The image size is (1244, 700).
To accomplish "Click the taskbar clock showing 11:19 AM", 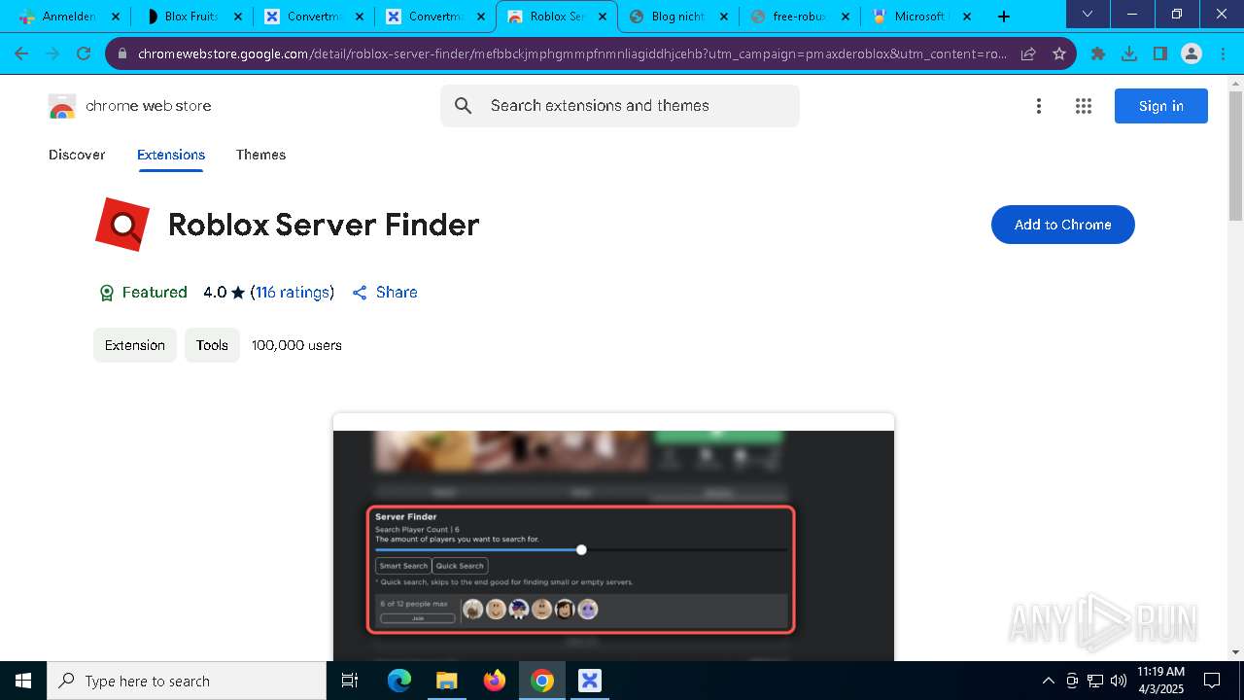I will tap(1161, 681).
